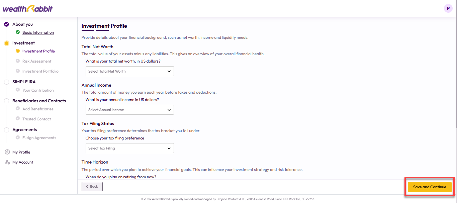Click the WealthRabbit logo
This screenshot has width=457, height=203.
28,9
